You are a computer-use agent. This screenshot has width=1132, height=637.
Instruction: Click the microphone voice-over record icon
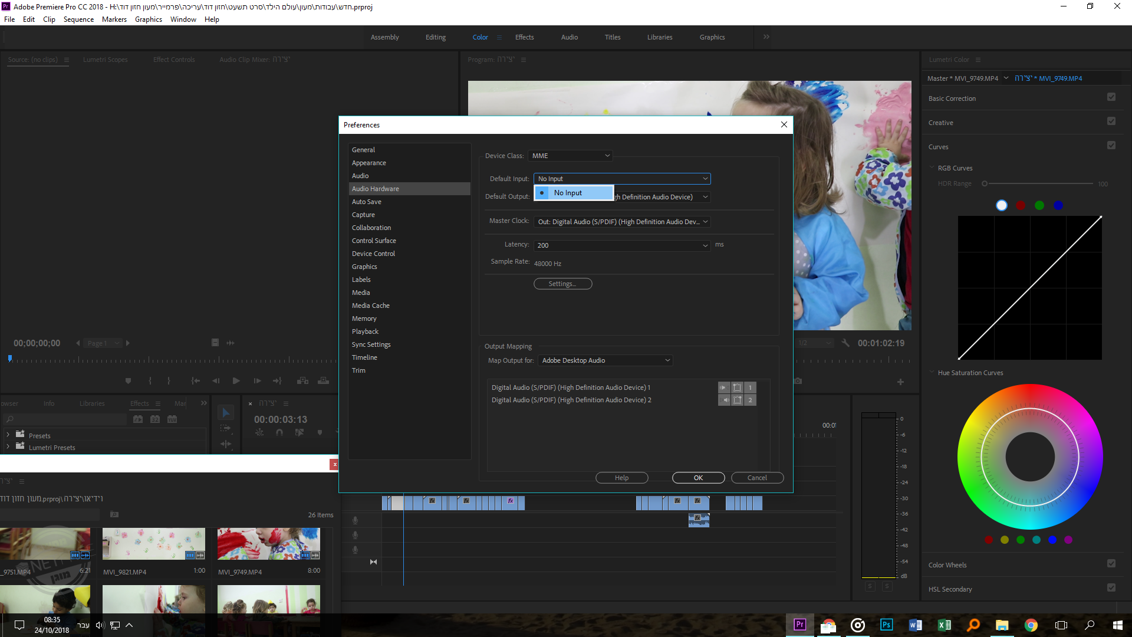point(355,520)
